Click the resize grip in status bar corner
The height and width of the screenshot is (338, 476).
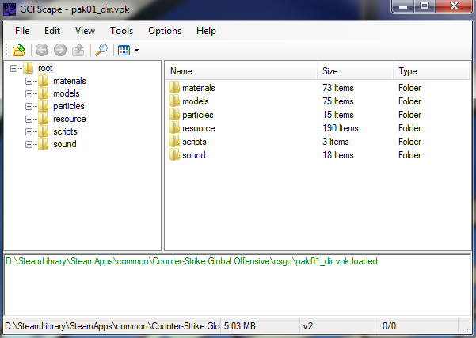tap(466, 329)
